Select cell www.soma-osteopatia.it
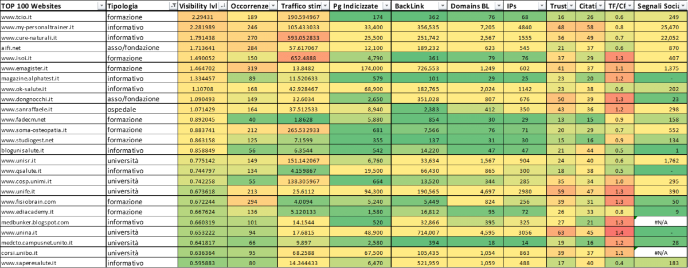The width and height of the screenshot is (688, 268). [53, 130]
